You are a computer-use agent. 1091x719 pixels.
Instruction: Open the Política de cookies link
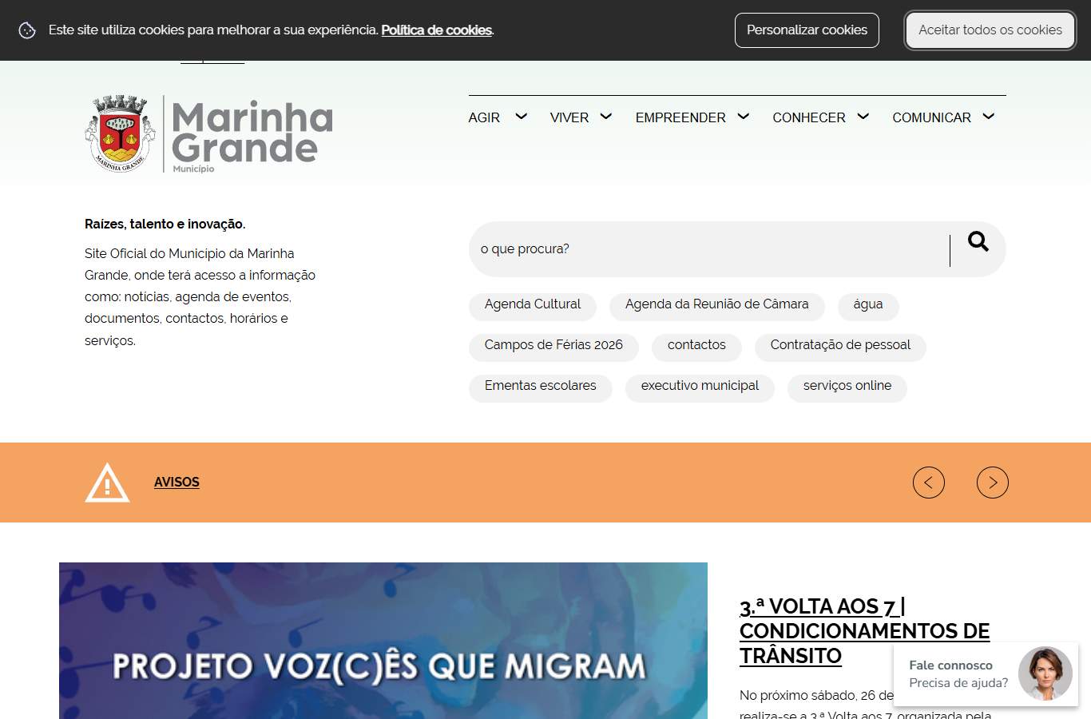437,30
